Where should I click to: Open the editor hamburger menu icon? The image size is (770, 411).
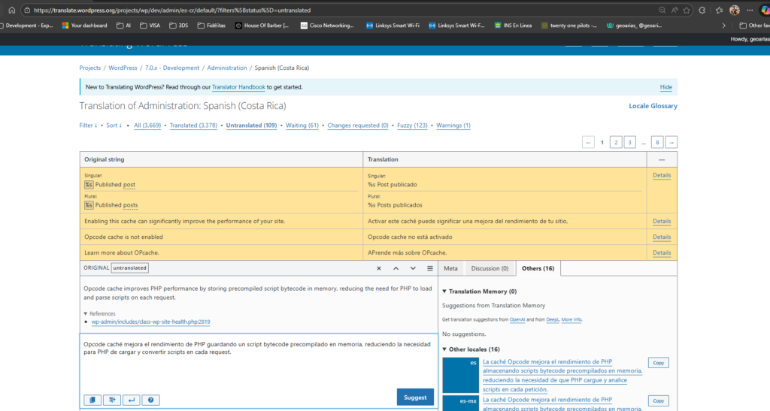(x=430, y=268)
